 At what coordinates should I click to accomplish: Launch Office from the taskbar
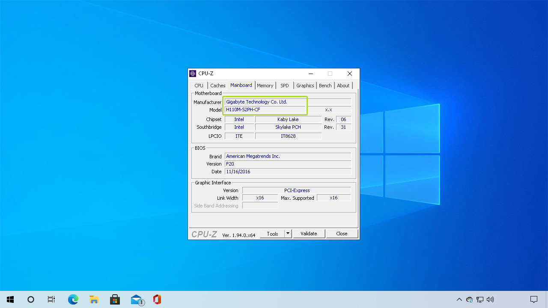(157, 299)
